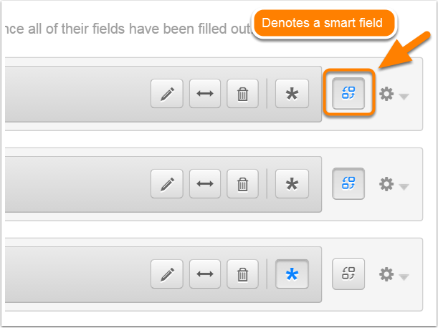Toggle required asterisk on second field
This screenshot has width=438, height=328.
tap(292, 183)
